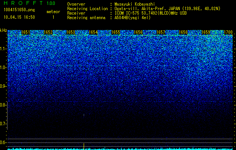
Task: Click the 1659 time marker
Action: click(x=206, y=32)
